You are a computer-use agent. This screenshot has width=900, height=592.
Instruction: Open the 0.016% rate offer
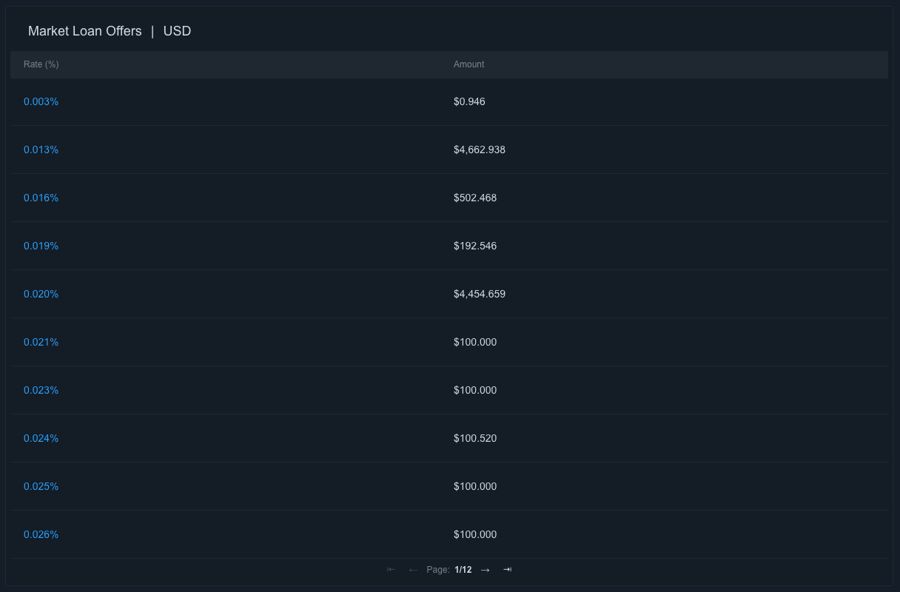click(x=41, y=198)
